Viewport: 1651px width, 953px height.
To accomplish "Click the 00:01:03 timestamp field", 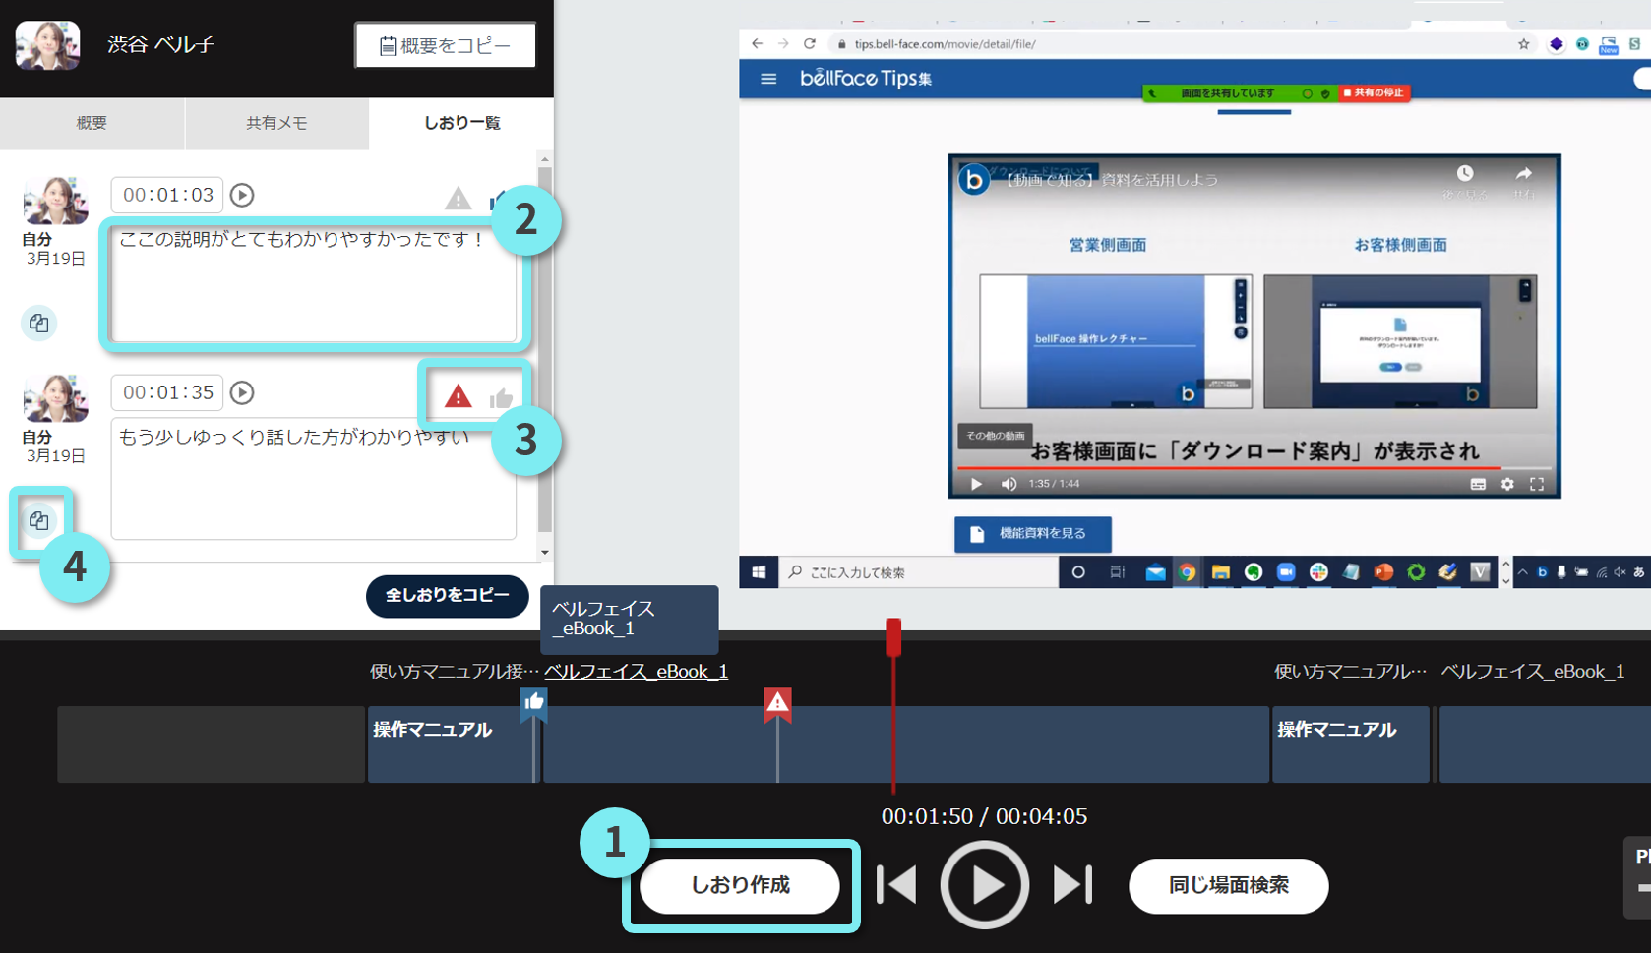I will point(167,195).
